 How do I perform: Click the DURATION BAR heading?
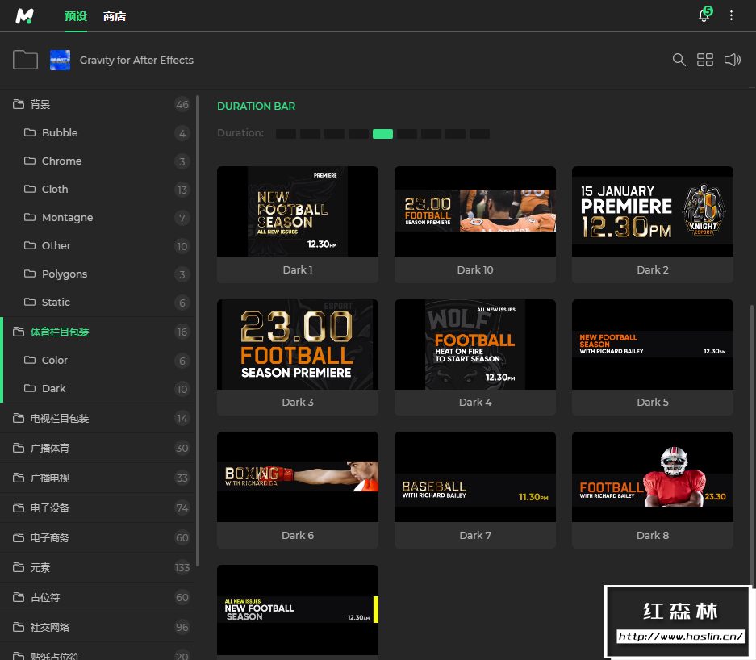tap(256, 106)
